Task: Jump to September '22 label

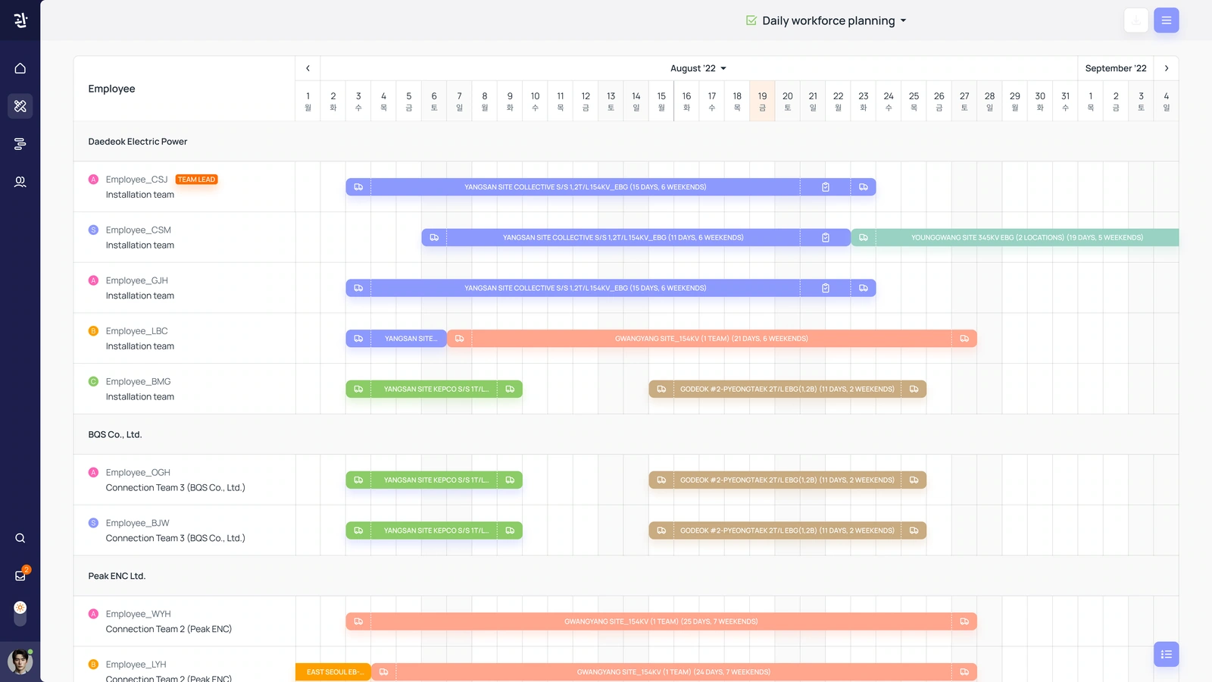Action: point(1116,68)
